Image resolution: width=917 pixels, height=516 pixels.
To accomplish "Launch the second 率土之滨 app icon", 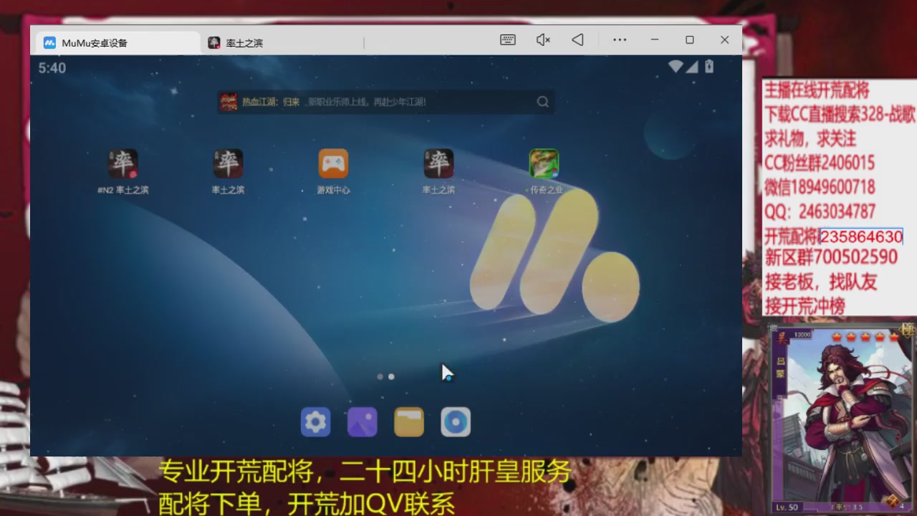I will 226,165.
